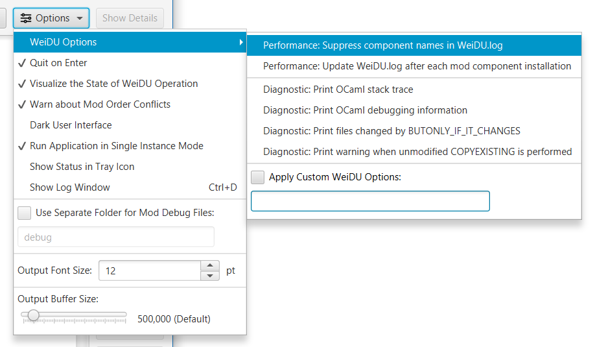Screen dimensions: 595x347
Task: Open the Options dropdown arrow
Action: (x=80, y=18)
